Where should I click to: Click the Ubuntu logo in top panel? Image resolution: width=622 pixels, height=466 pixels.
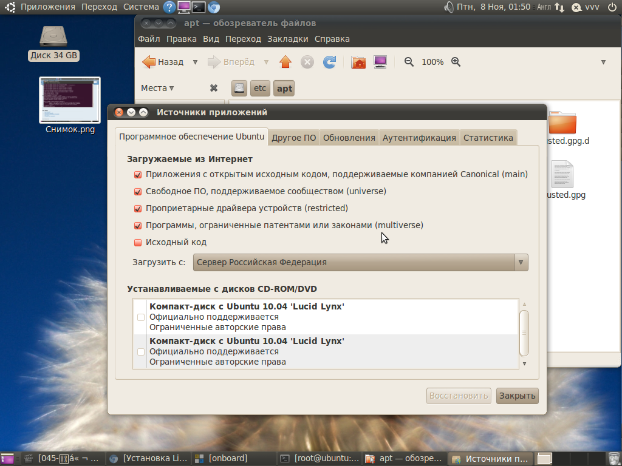[x=9, y=7]
